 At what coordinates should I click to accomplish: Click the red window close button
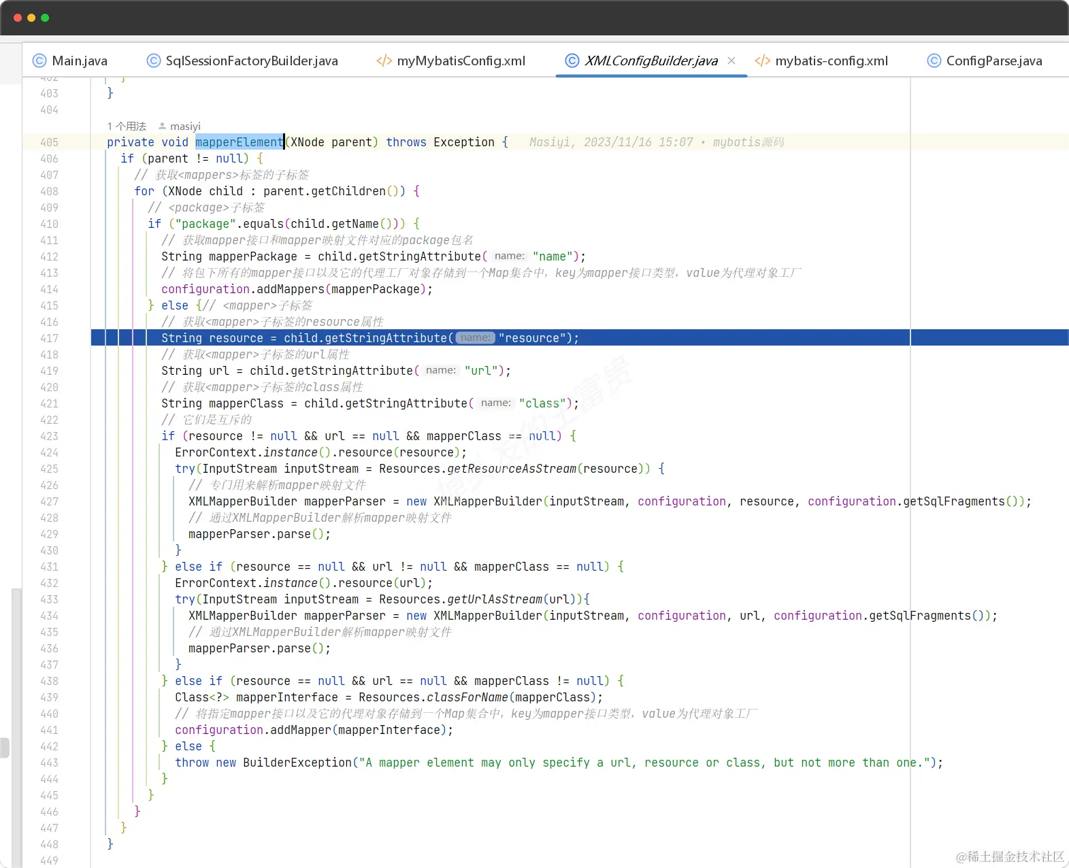[18, 18]
